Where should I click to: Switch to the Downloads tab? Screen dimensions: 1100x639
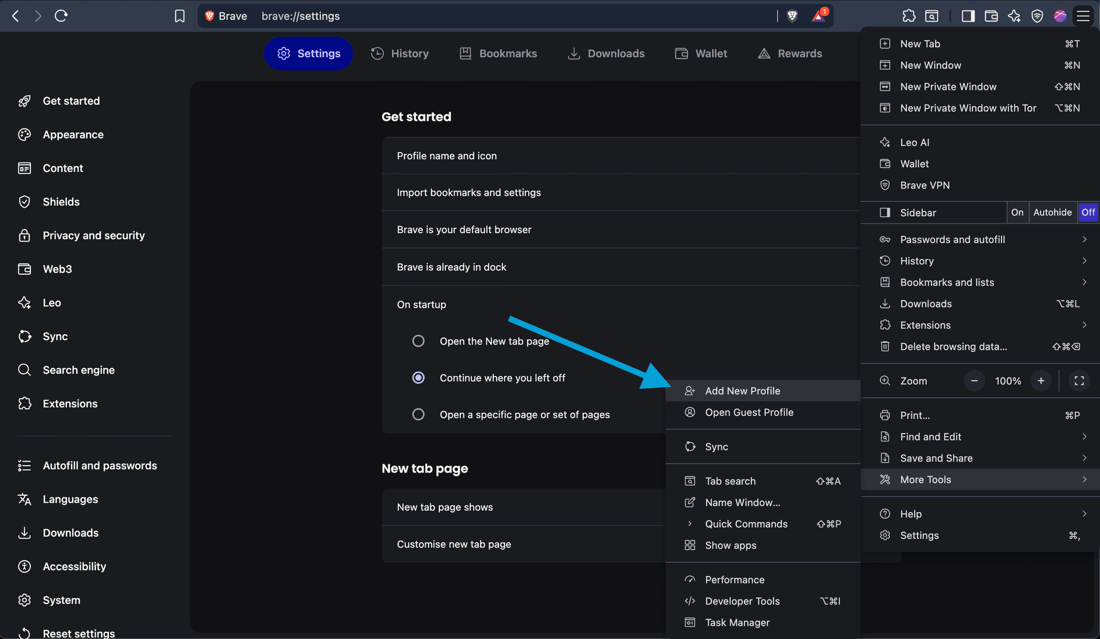[x=606, y=54]
